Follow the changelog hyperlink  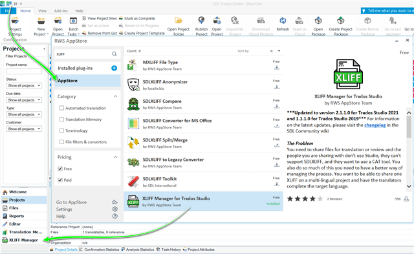point(375,125)
